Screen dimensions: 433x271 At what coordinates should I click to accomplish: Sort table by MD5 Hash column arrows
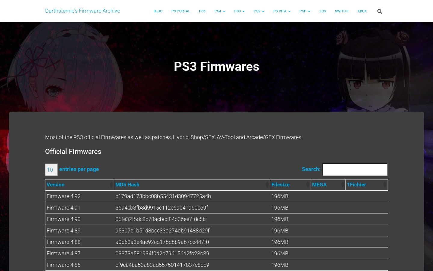267,185
